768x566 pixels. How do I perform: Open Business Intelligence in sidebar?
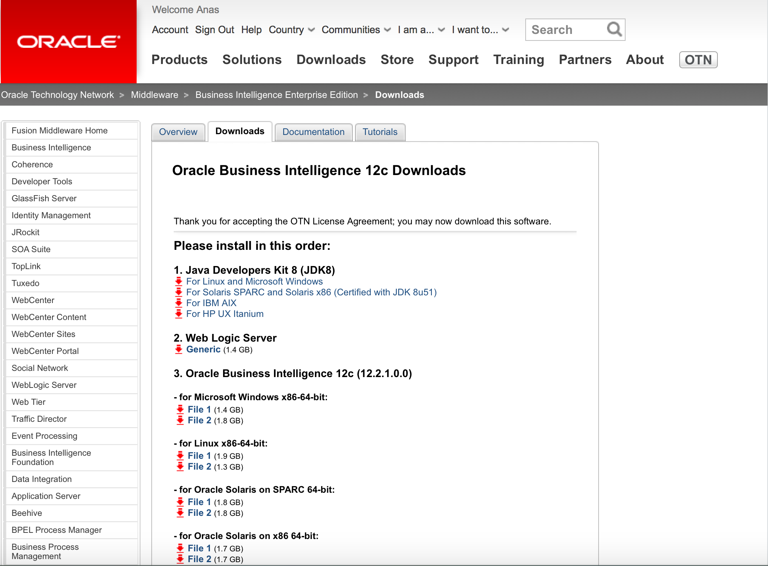coord(72,148)
